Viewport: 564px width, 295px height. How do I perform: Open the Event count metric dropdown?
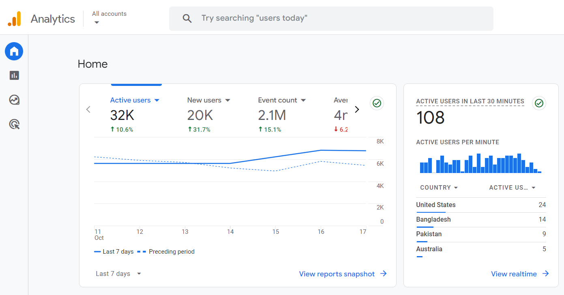[303, 100]
